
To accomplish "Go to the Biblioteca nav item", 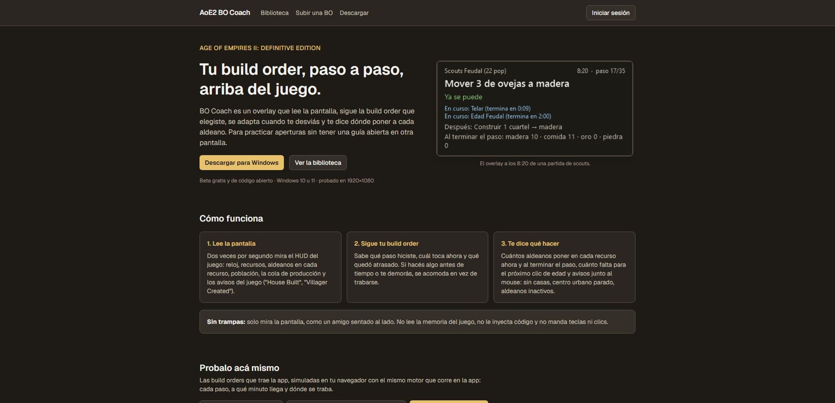I will point(274,13).
